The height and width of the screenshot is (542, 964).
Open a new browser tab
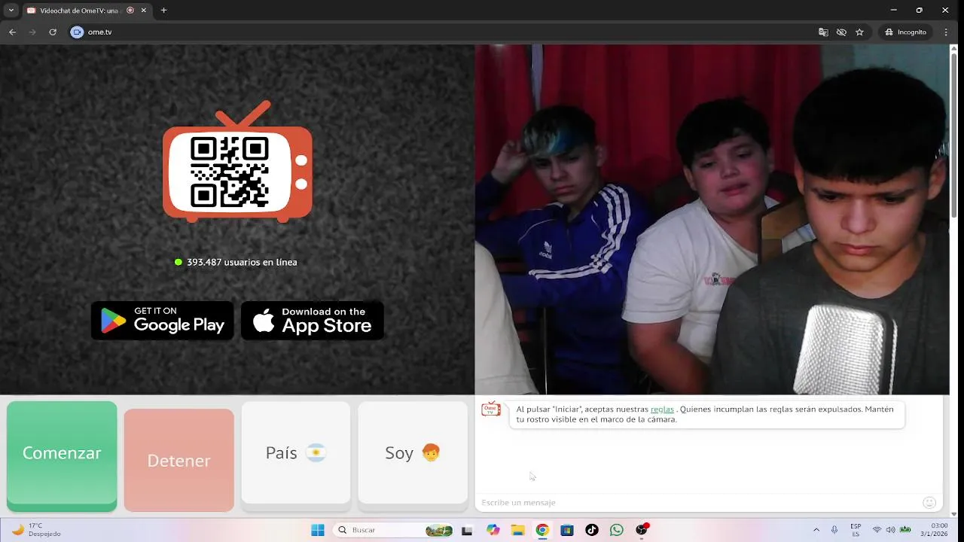(163, 11)
